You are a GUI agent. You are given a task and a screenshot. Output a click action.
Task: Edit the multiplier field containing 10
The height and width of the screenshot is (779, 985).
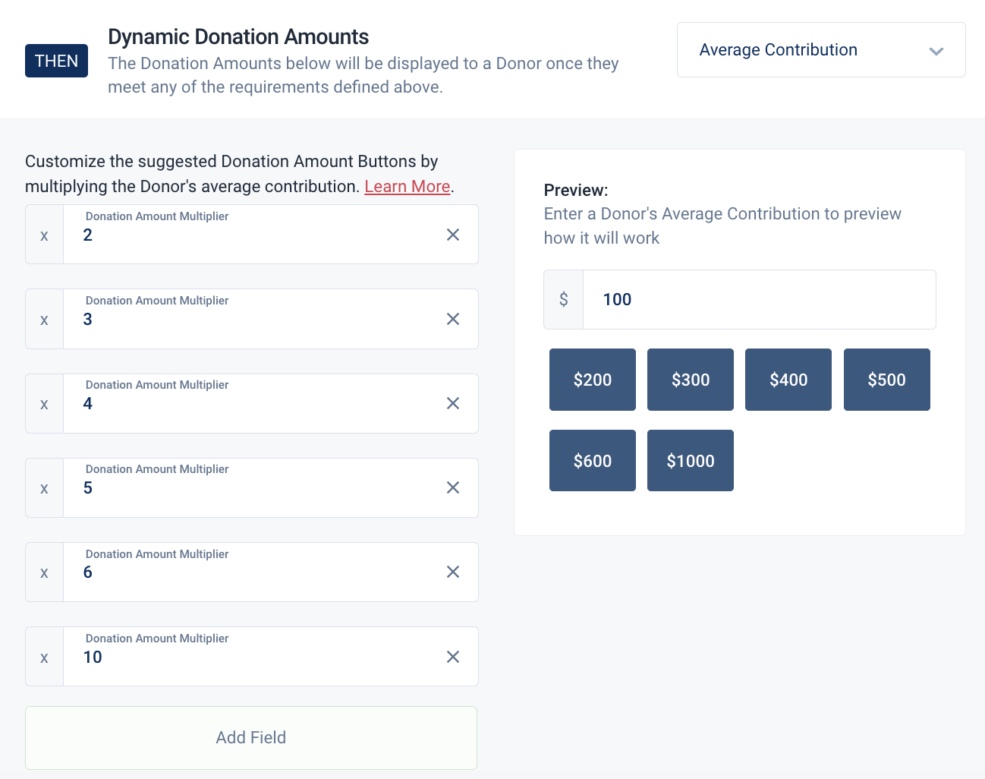[254, 657]
